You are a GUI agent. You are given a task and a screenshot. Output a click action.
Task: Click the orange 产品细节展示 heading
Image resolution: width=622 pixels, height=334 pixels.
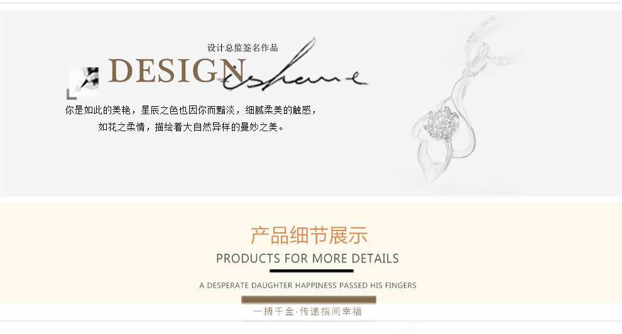click(x=308, y=235)
